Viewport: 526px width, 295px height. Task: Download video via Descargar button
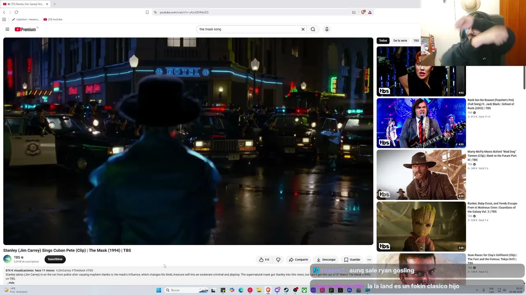pyautogui.click(x=326, y=259)
